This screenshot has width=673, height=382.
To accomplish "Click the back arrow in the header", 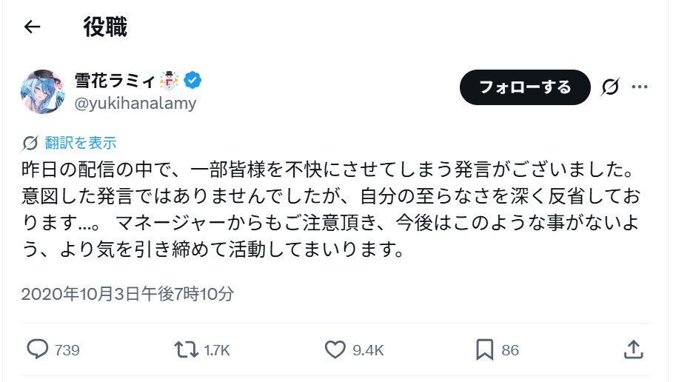I will click(x=32, y=27).
